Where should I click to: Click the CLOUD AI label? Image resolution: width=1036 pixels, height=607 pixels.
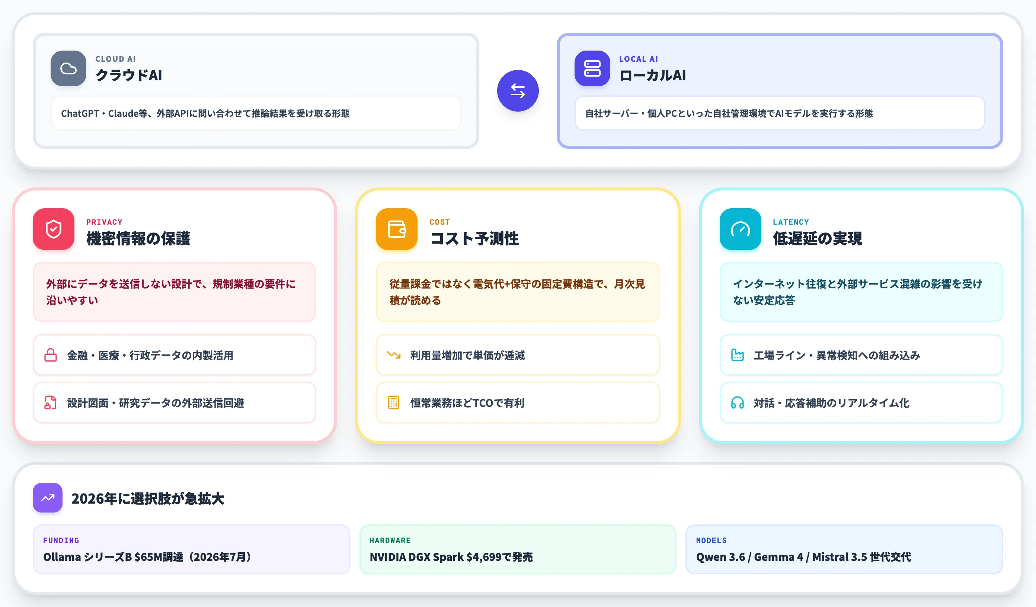(115, 59)
